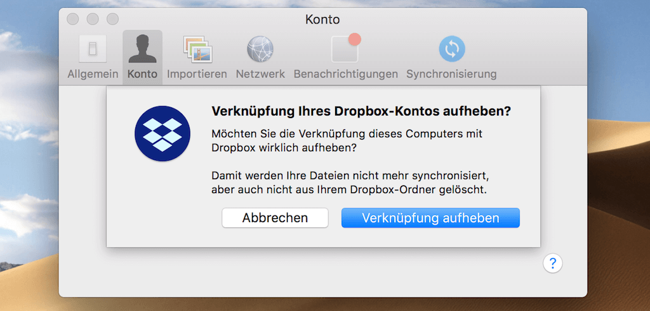
Task: Switch to the Netzwerk tab label
Action: click(260, 74)
